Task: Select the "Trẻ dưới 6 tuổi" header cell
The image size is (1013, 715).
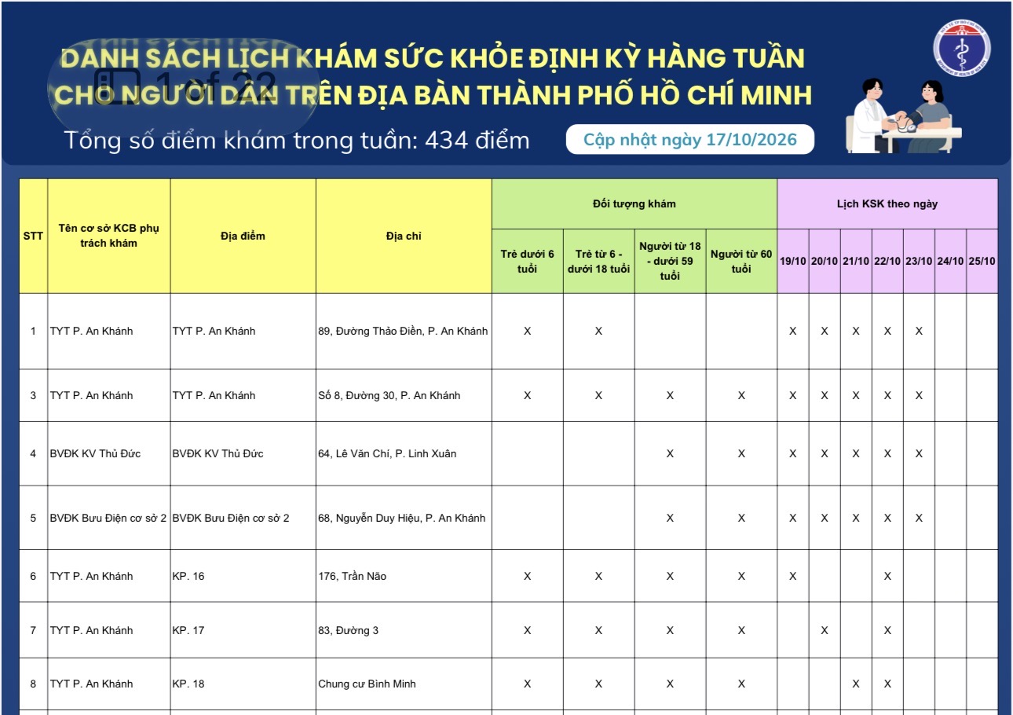Action: click(528, 262)
